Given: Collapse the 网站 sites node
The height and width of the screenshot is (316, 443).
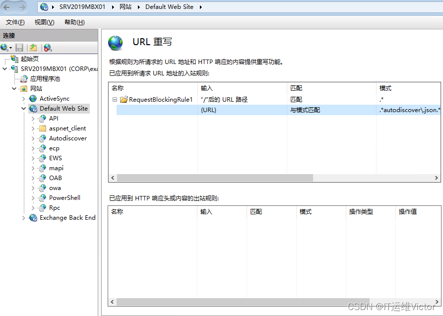Looking at the screenshot, I should [x=14, y=88].
